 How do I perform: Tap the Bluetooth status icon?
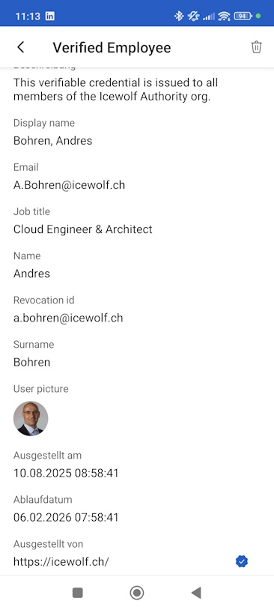(178, 16)
